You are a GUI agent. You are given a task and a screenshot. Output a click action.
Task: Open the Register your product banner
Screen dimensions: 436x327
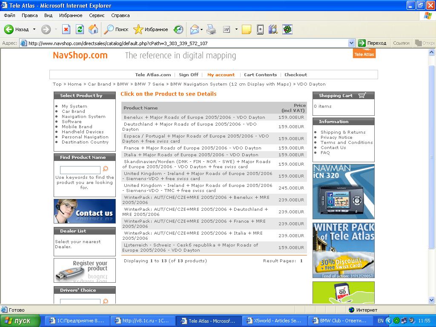tap(85, 270)
